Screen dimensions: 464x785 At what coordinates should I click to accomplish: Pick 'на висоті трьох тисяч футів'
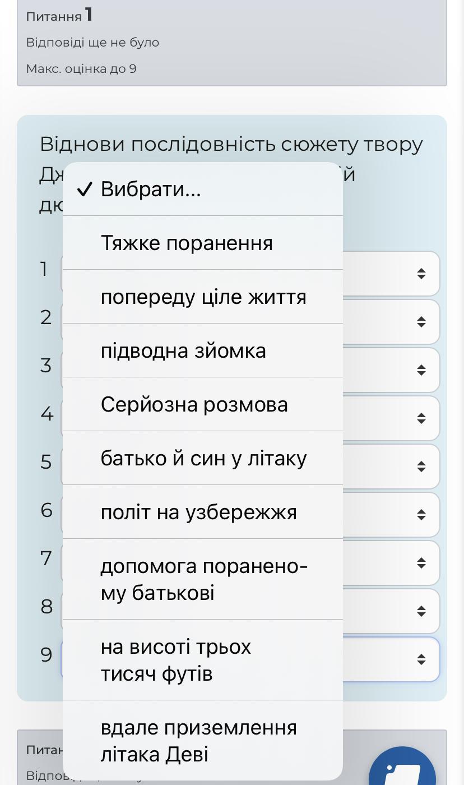(202, 661)
